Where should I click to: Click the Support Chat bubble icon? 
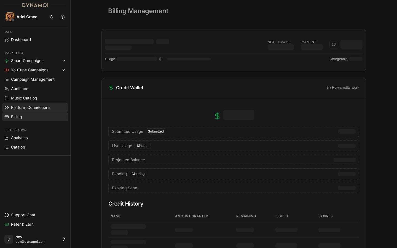[x=7, y=215]
